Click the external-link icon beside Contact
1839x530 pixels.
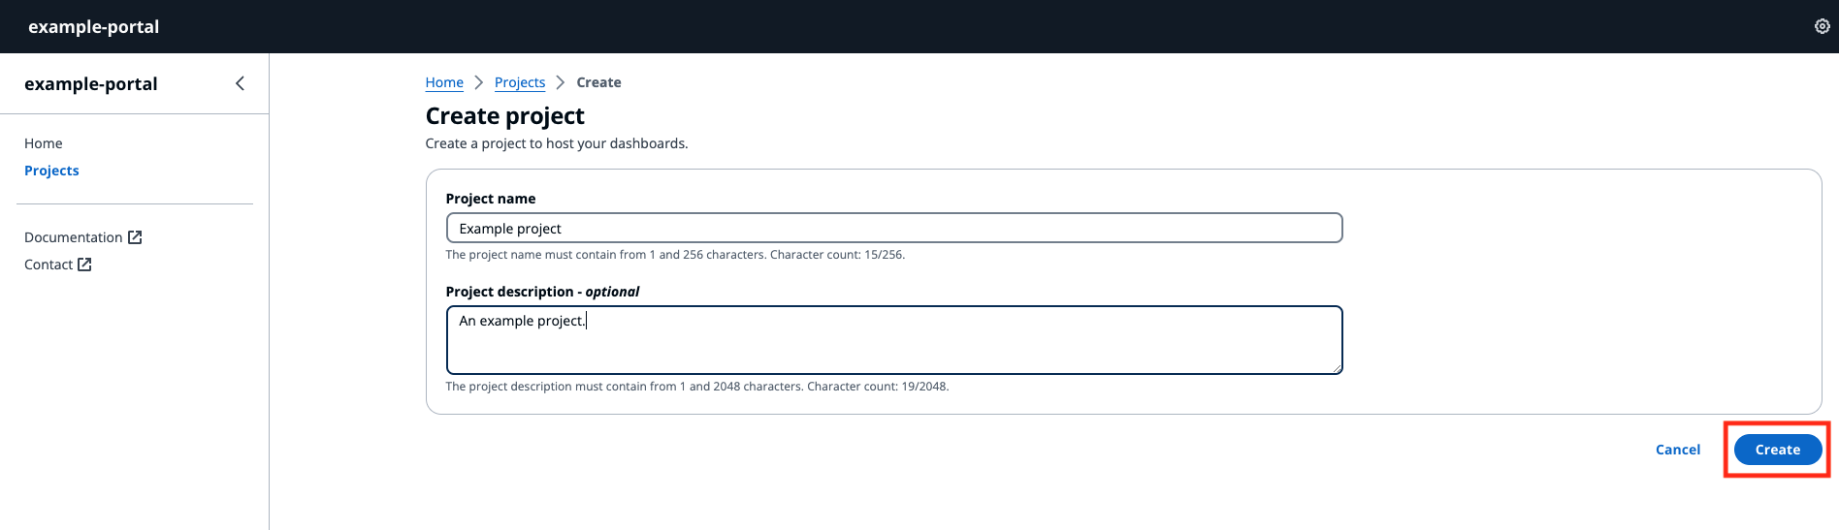[x=84, y=265]
